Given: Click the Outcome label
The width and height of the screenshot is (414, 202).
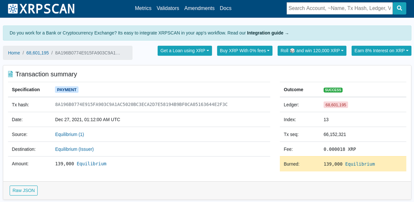Looking at the screenshot, I should [x=294, y=89].
